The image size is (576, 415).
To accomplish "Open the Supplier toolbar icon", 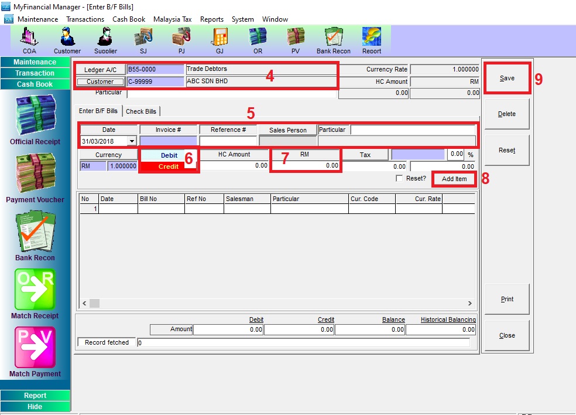I will pos(105,40).
